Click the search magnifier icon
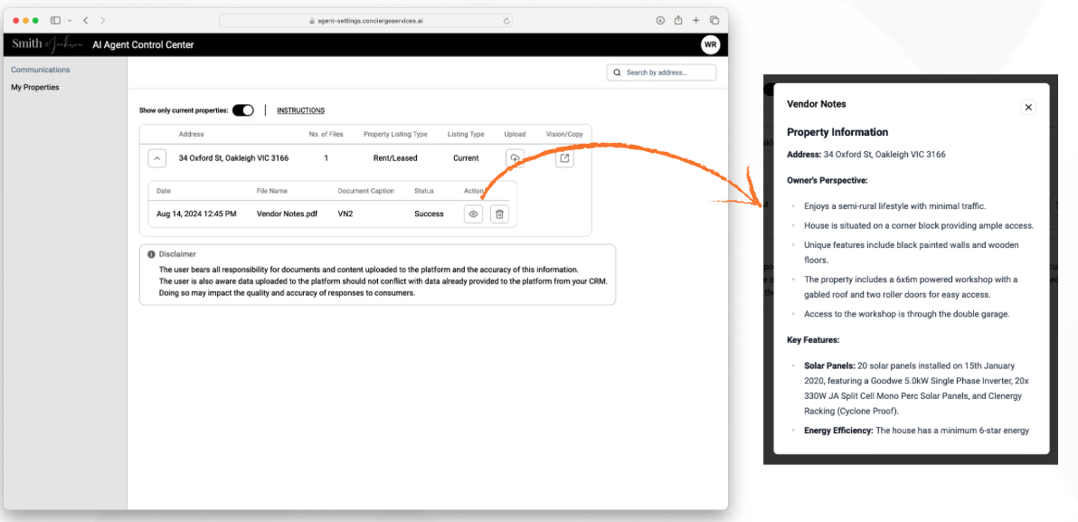Screen dimensions: 1078x522 point(617,71)
